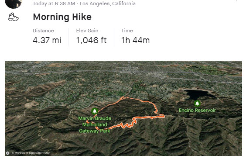Click the Mapbox logo icon on map

click(x=7, y=153)
